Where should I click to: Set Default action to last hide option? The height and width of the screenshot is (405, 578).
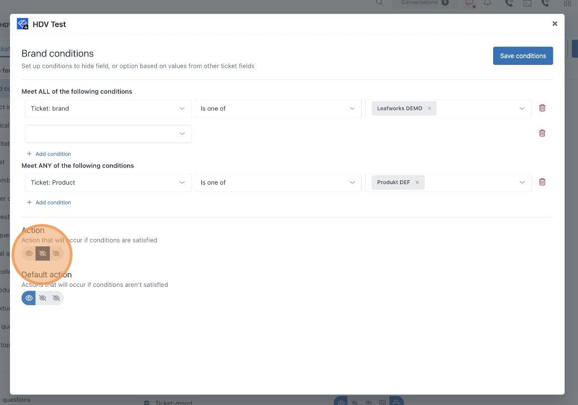click(x=56, y=298)
